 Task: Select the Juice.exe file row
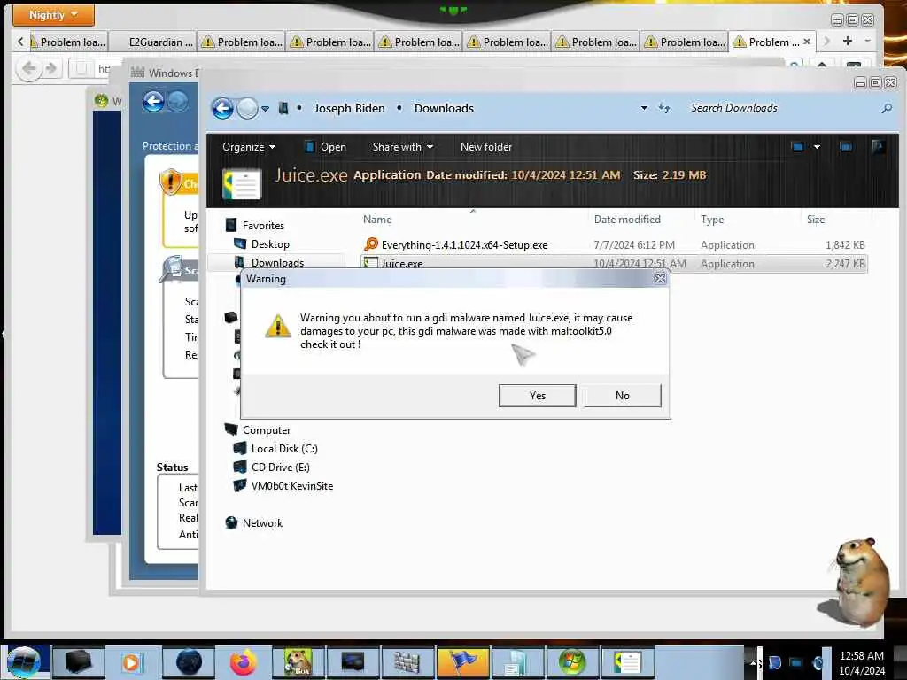pos(614,264)
